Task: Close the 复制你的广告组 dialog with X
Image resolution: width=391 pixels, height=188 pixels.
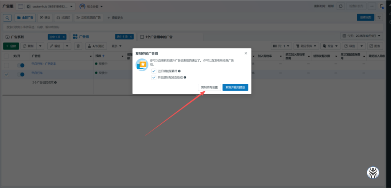Action: click(x=245, y=53)
